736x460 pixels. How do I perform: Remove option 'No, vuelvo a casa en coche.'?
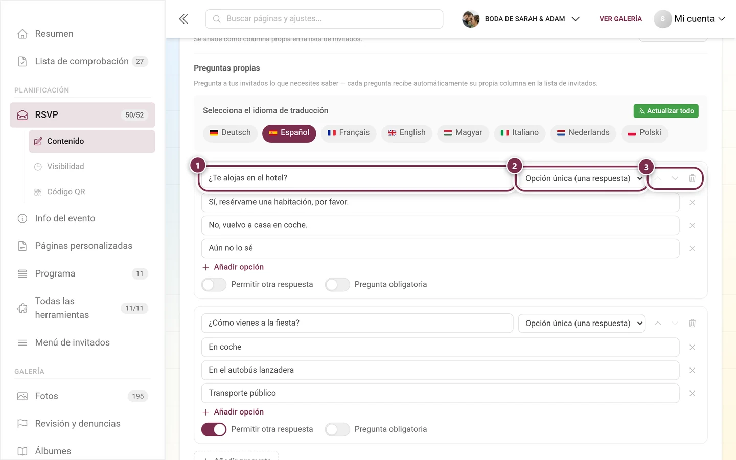[x=692, y=225]
